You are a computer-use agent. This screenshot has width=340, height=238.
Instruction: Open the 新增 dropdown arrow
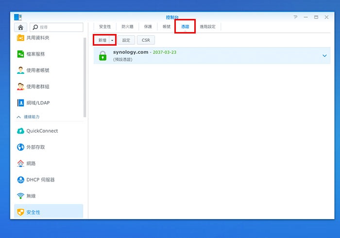coord(112,40)
